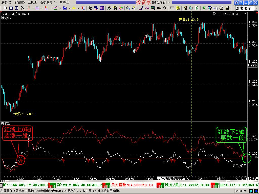The image size is (259, 194).
Task: Click the globe network icon
Action: (191, 8)
